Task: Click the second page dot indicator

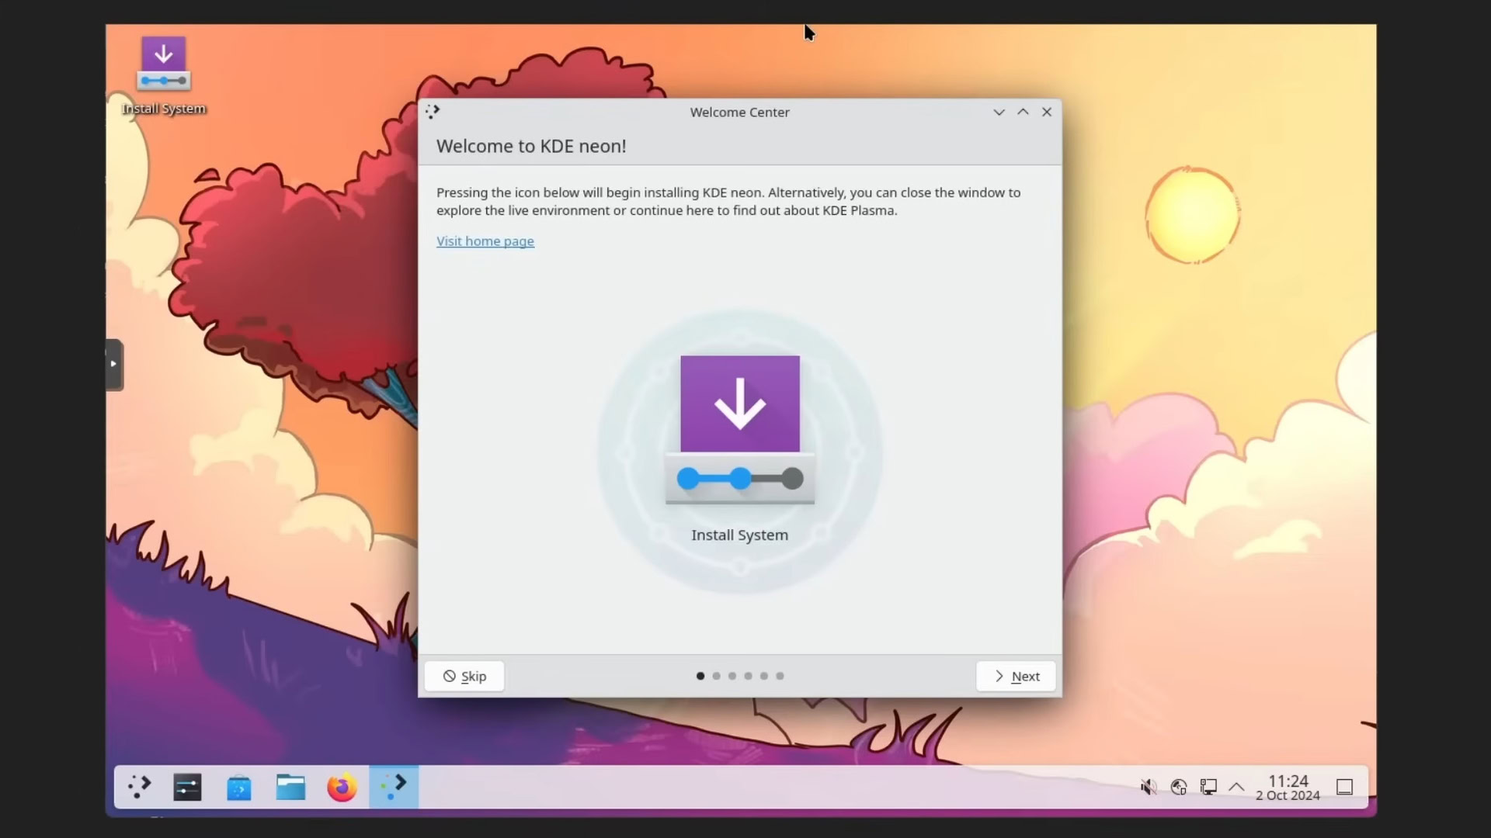Action: pos(717,675)
